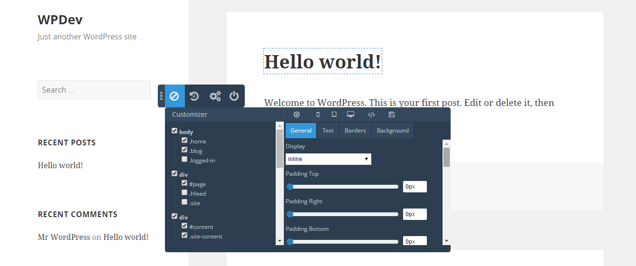Check the .logged-in checkbox
The height and width of the screenshot is (266, 636).
(184, 160)
